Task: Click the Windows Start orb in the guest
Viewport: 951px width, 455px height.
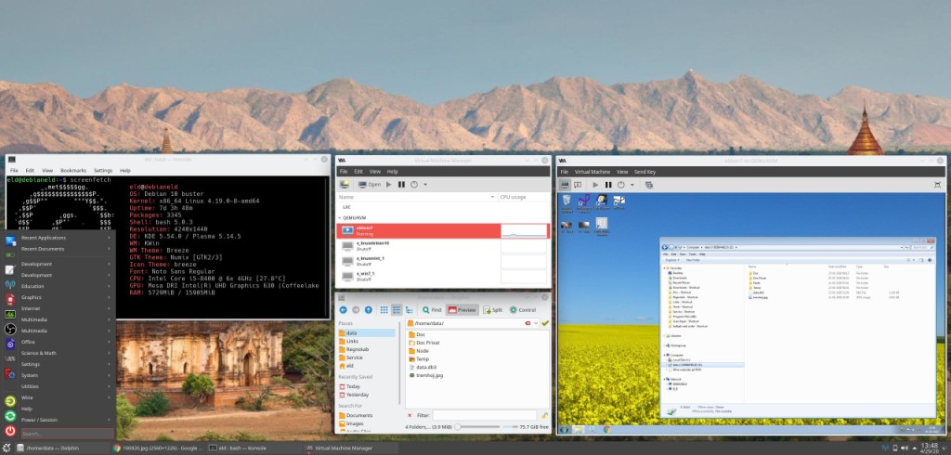Action: click(564, 430)
